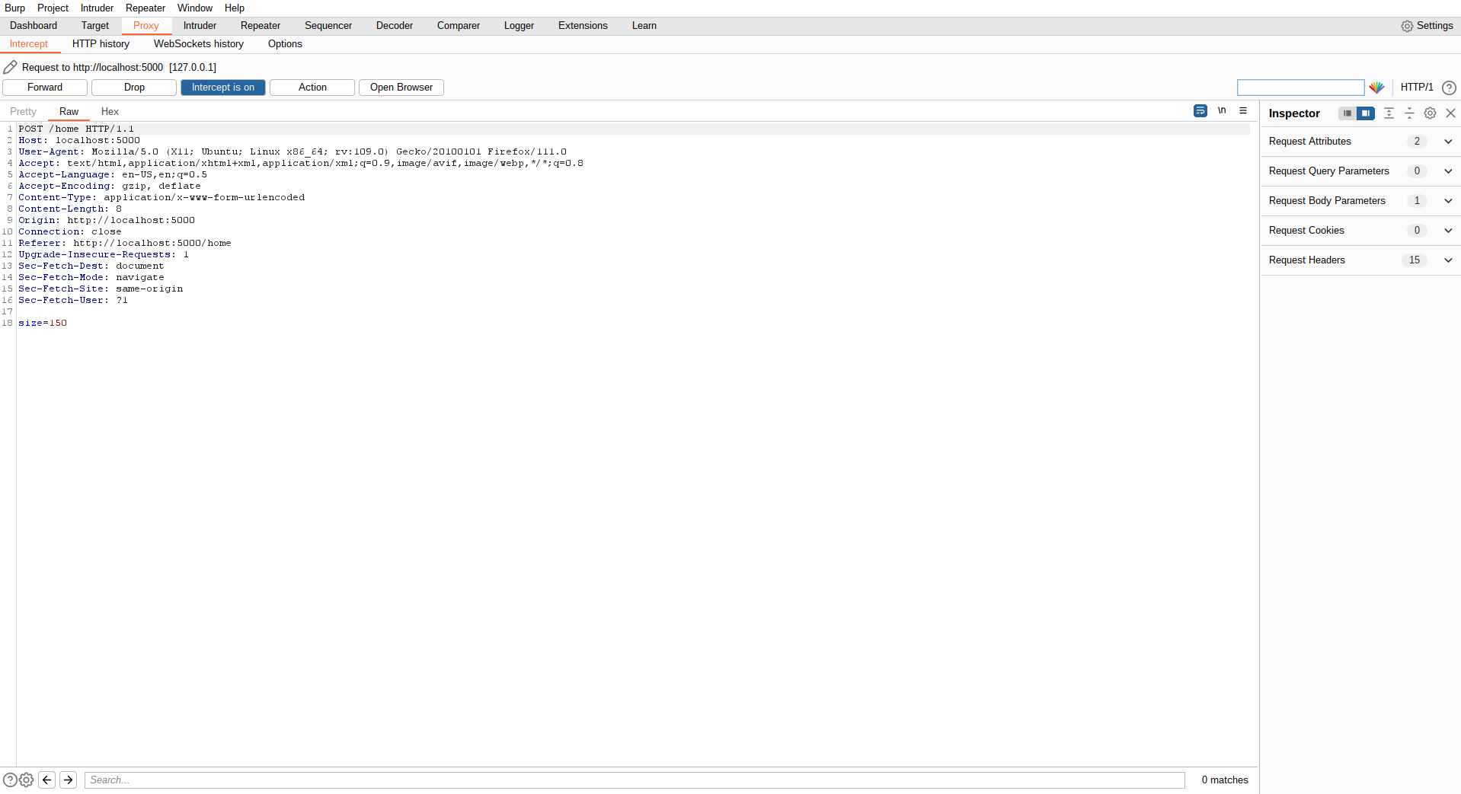
Task: Open the Proxy Options sub-tab
Action: pos(285,44)
